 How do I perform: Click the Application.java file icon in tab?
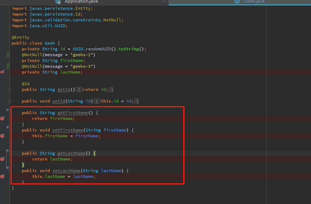click(x=58, y=1)
